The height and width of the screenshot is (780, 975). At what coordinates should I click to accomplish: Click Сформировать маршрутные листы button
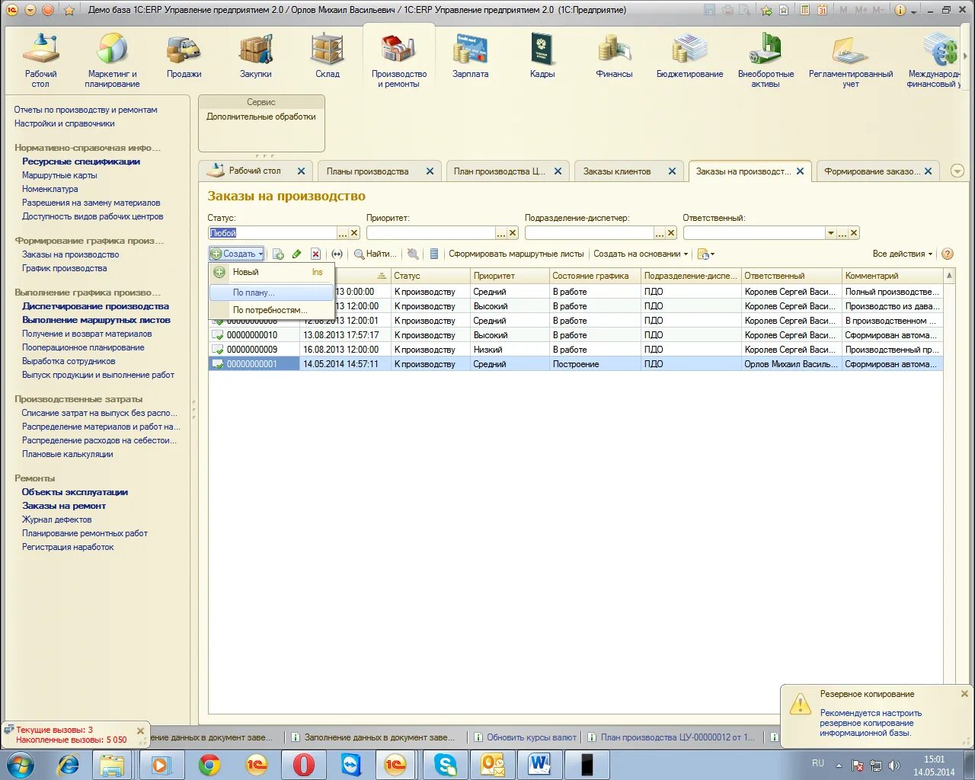coord(516,254)
